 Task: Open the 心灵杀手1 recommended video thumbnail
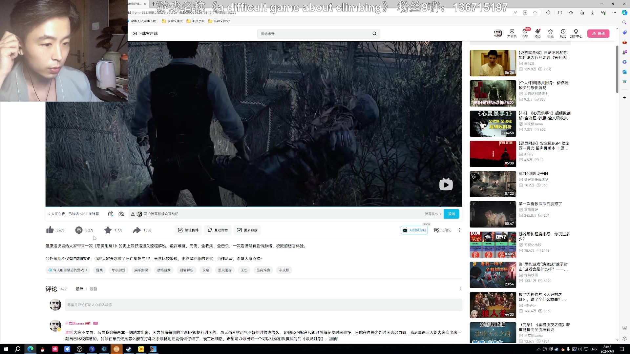click(x=493, y=124)
